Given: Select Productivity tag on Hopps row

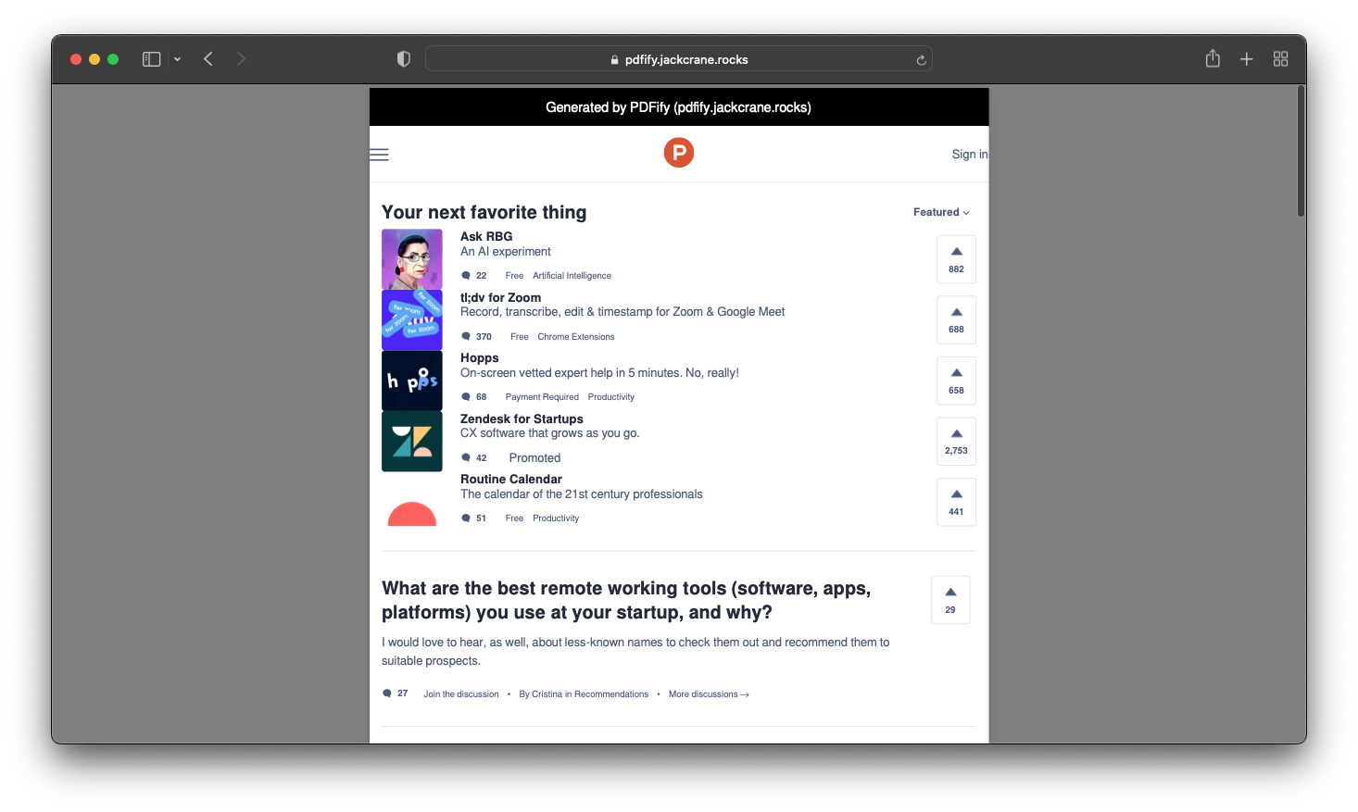Looking at the screenshot, I should pos(611,397).
